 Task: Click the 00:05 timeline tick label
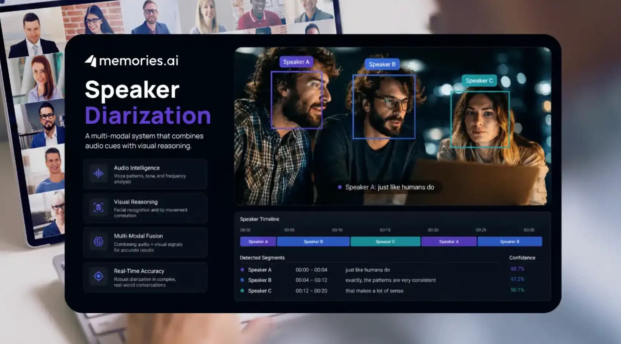[x=289, y=230]
